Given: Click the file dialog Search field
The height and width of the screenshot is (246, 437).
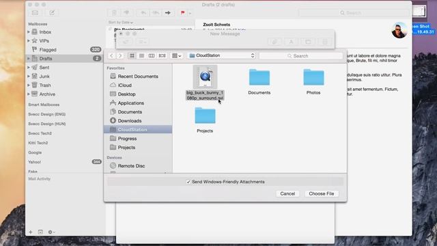Looking at the screenshot, I should pos(301,56).
